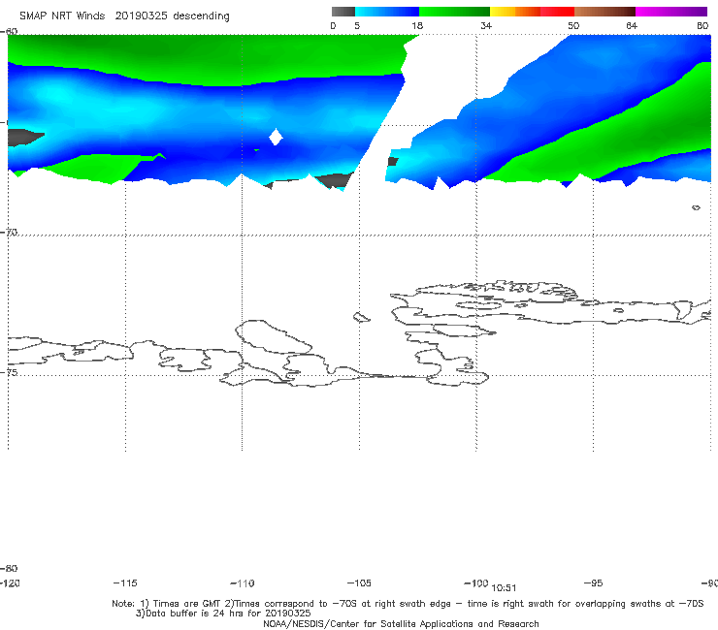Click the white diamond data gap in the swath
This screenshot has height=630, width=718.
coord(276,137)
